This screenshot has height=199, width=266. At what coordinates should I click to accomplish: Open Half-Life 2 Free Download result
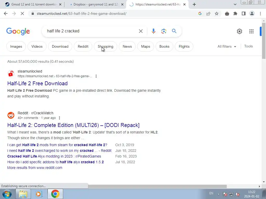pos(37,83)
